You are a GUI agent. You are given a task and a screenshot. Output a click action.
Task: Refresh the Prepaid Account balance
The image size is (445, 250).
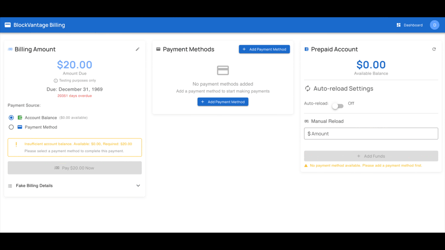(x=434, y=49)
